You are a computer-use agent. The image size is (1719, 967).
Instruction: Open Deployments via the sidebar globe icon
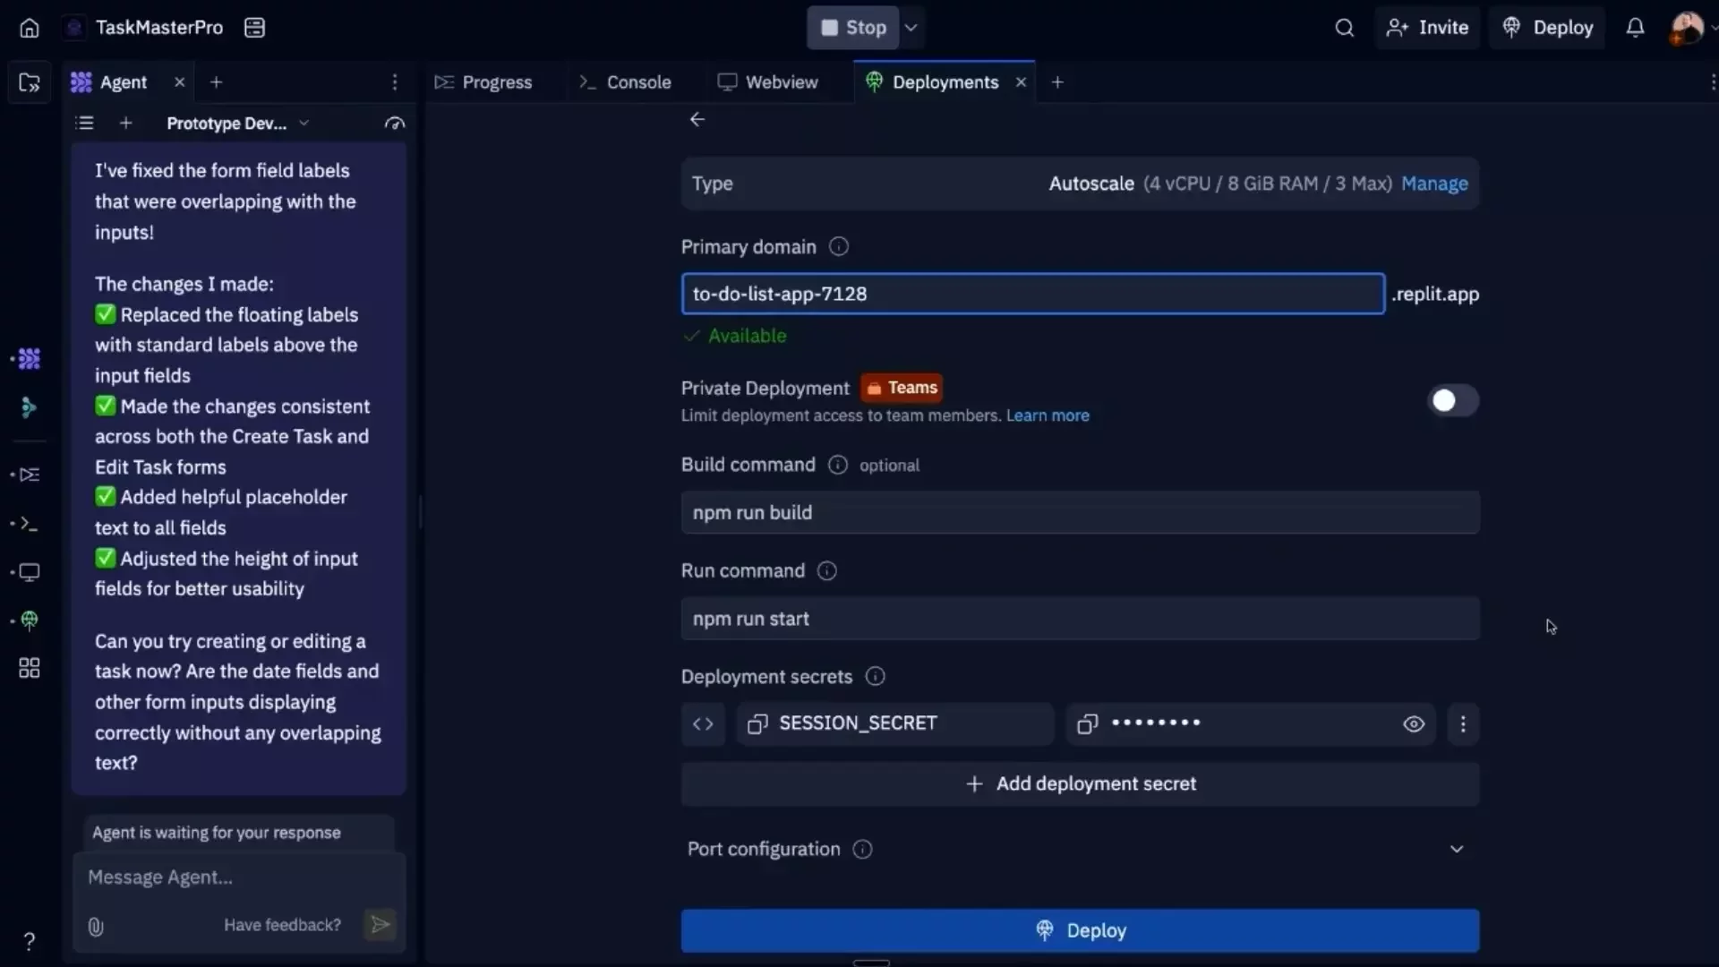pos(29,620)
